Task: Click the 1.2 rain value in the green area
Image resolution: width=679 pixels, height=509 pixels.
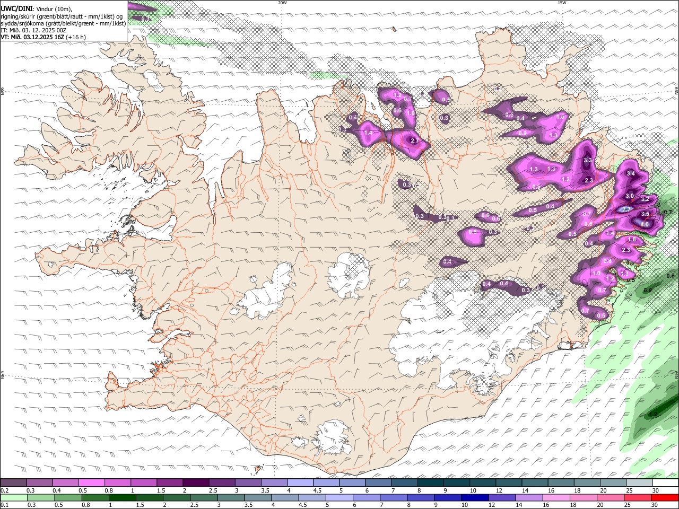Action: pos(653,415)
